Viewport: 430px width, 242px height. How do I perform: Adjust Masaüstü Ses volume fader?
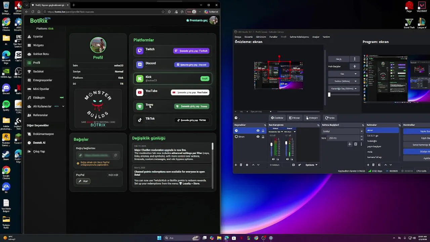[271, 144]
